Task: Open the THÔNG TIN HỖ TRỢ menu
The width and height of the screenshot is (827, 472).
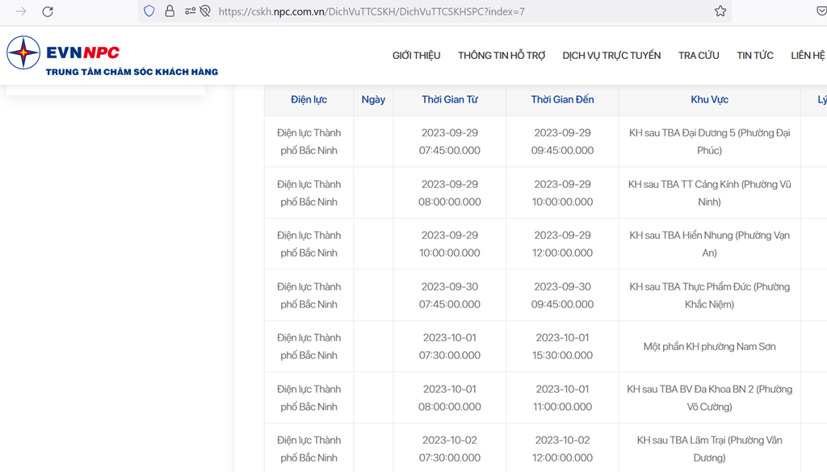Action: click(x=502, y=56)
